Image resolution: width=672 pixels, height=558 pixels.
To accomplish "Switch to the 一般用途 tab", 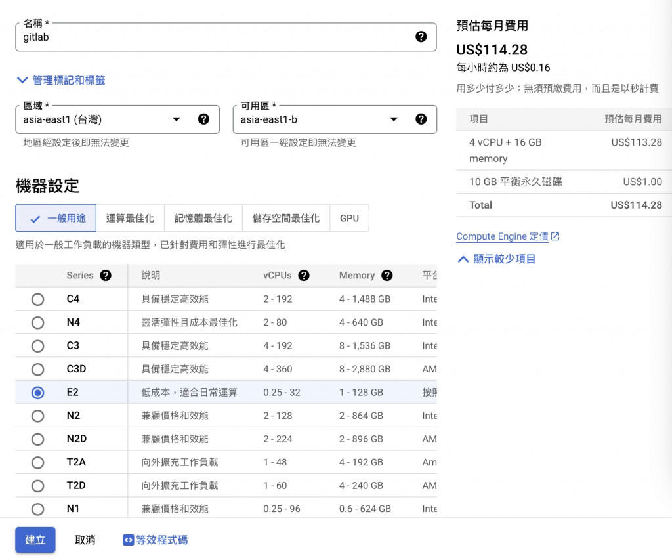I will (56, 218).
